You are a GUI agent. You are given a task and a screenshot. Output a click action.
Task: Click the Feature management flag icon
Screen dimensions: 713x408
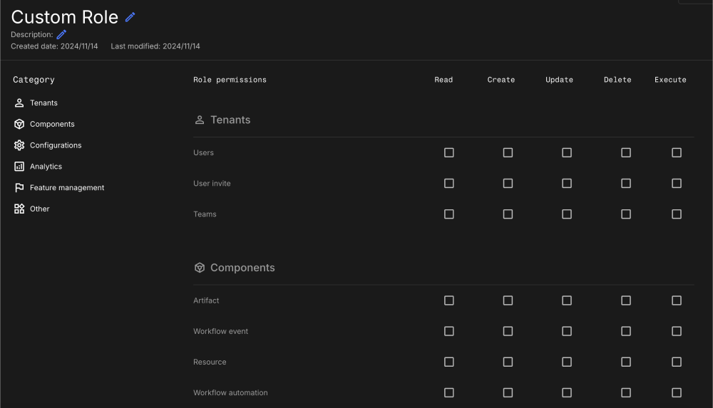(19, 188)
